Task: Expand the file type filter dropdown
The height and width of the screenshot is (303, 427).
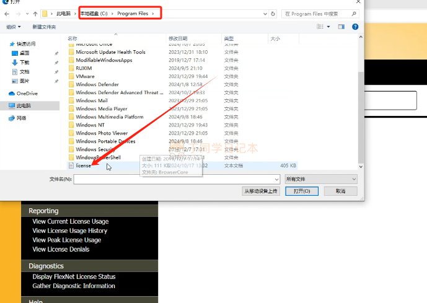Action: (321, 179)
